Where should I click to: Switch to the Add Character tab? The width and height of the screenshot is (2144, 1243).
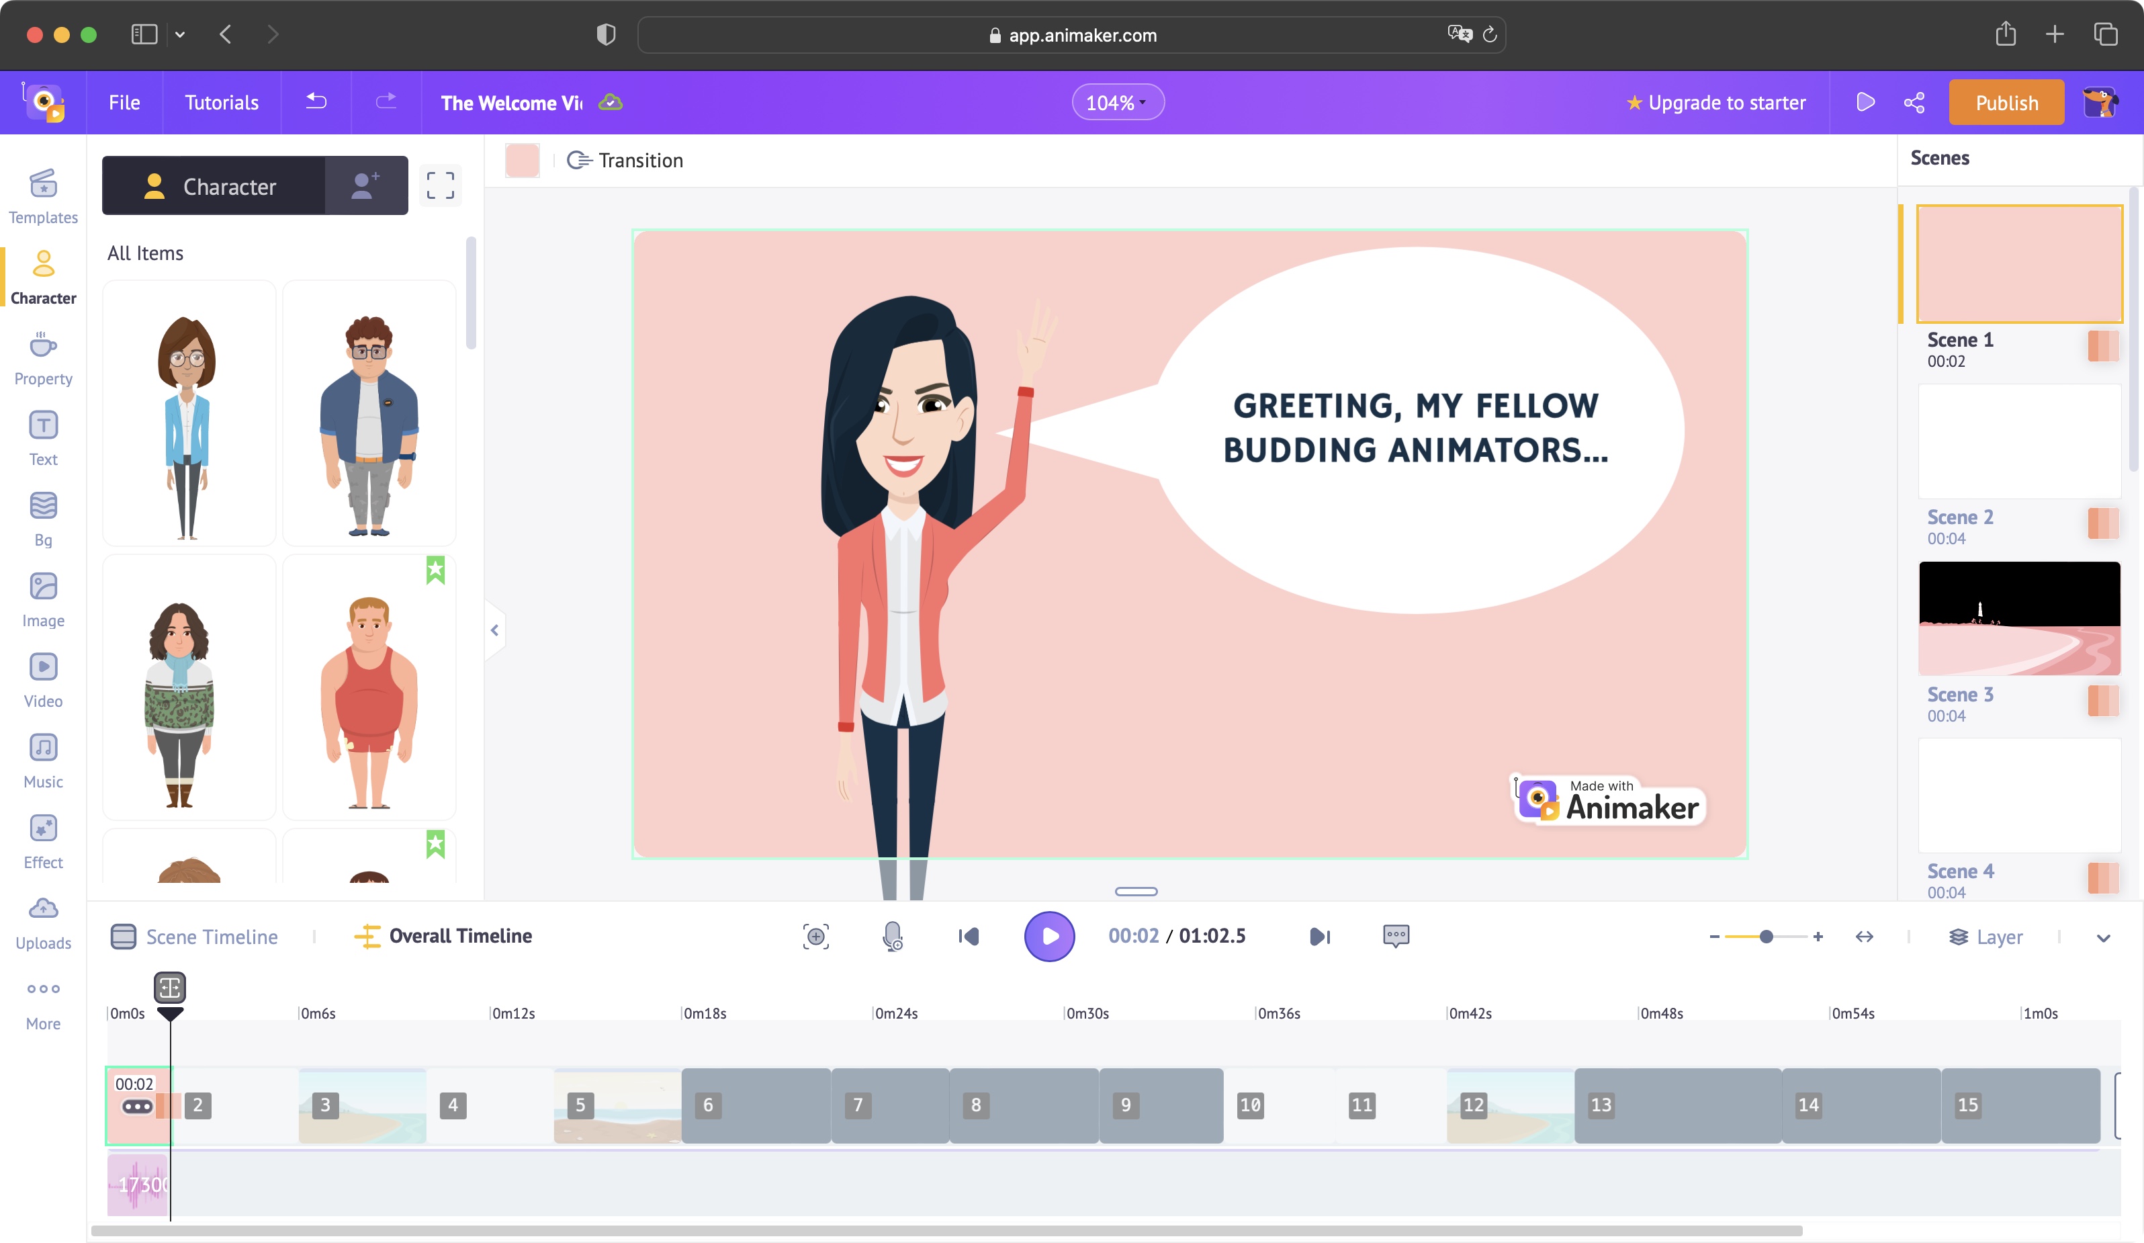pyautogui.click(x=365, y=185)
